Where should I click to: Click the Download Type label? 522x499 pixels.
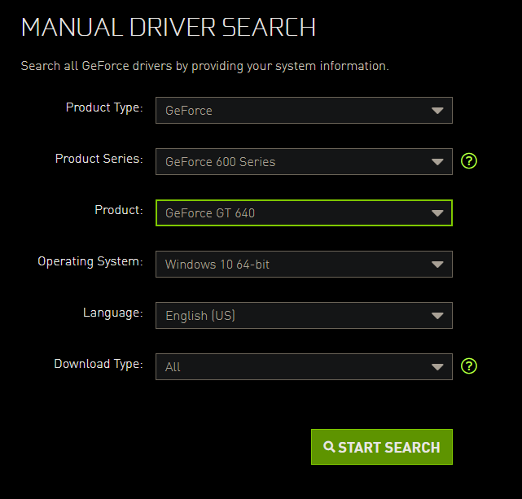coord(99,364)
